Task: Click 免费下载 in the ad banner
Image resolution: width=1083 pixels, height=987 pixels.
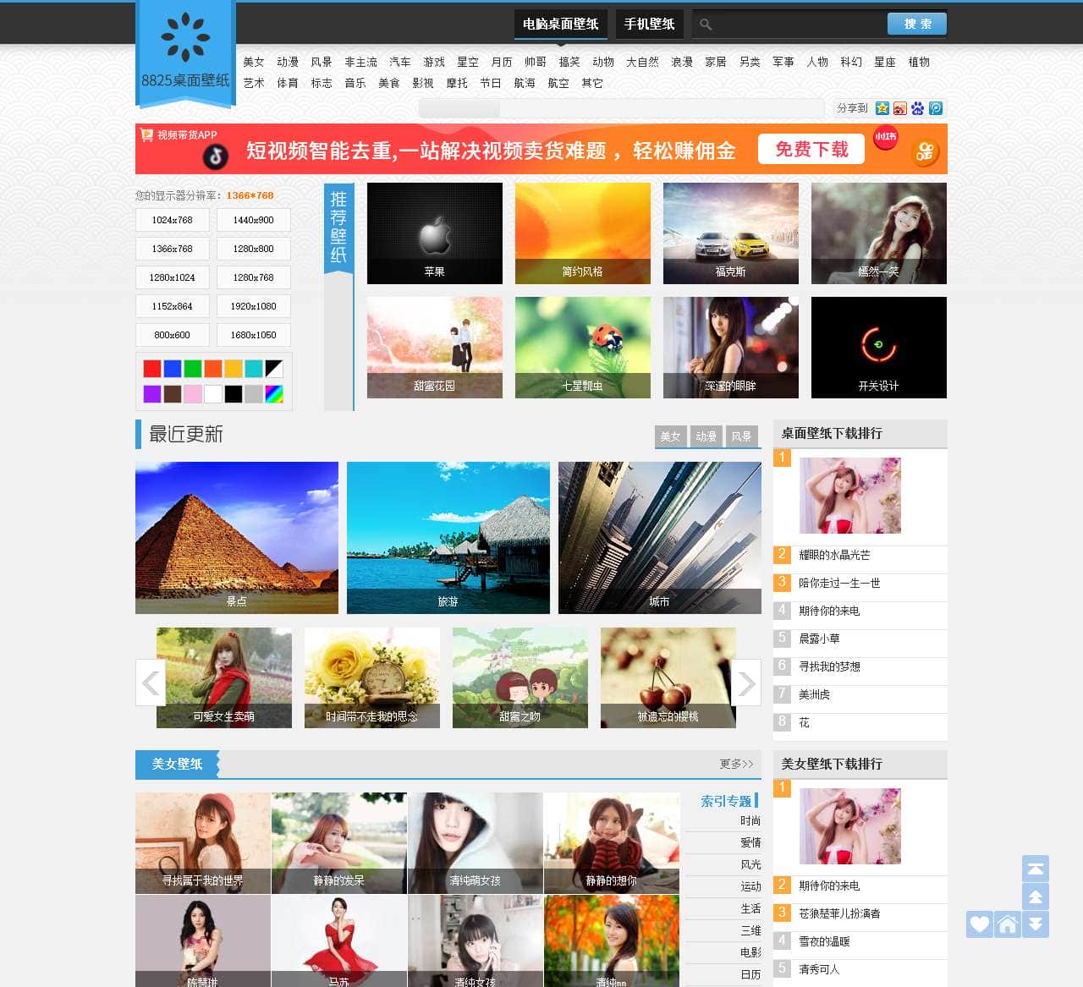Action: (x=811, y=150)
